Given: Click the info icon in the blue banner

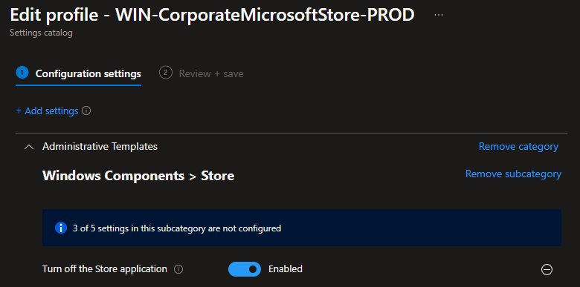Looking at the screenshot, I should [61, 228].
